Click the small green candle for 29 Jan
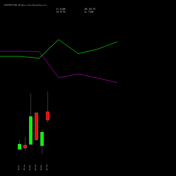Viewport: 176px width, 176px height. (19, 147)
